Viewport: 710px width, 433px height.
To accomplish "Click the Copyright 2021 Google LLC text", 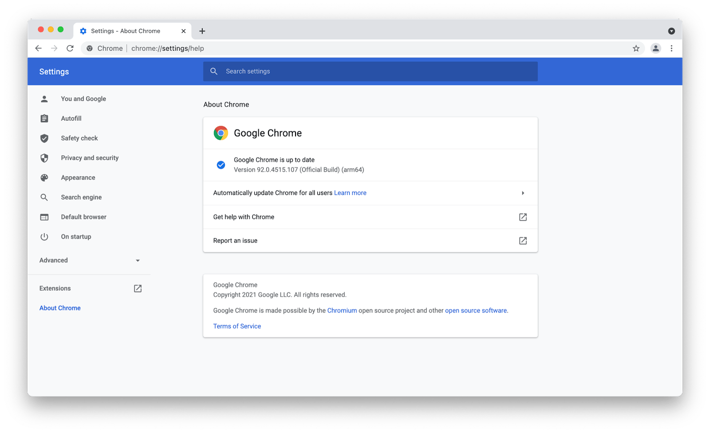I will pos(280,295).
